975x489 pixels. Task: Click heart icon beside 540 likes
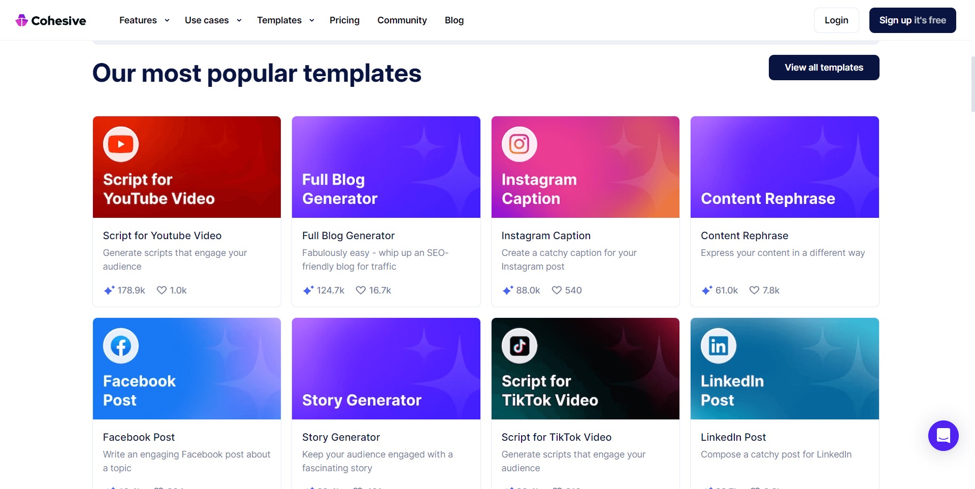(x=557, y=290)
